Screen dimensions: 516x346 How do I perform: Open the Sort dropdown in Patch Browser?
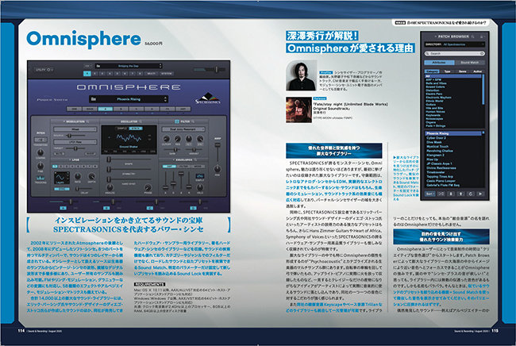pos(429,194)
